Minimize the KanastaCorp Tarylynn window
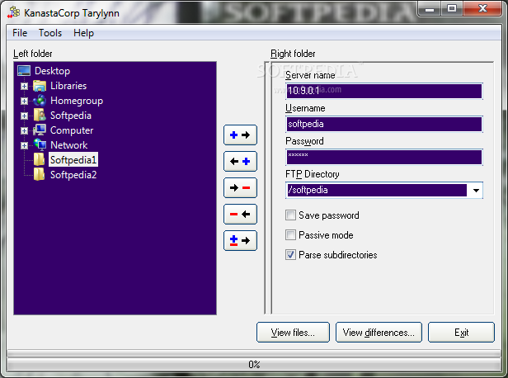 (430, 9)
